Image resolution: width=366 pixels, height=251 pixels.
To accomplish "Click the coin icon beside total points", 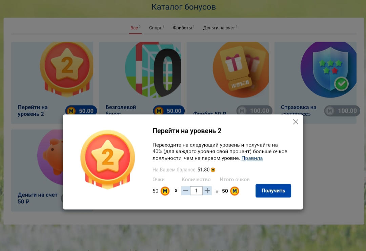I will [x=235, y=191].
